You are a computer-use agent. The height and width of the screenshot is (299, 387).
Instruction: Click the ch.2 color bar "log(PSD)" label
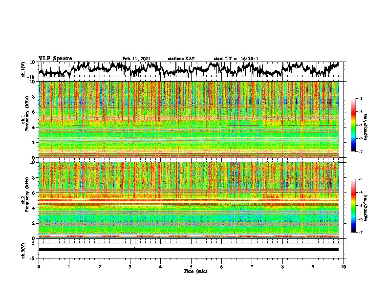(366, 208)
